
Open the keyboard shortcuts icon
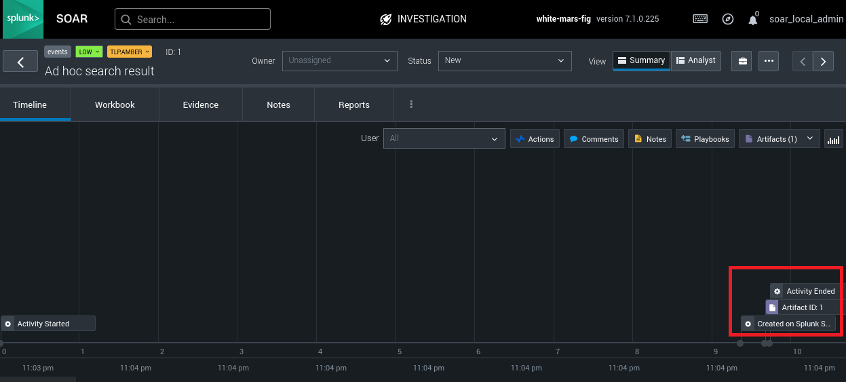[x=700, y=19]
